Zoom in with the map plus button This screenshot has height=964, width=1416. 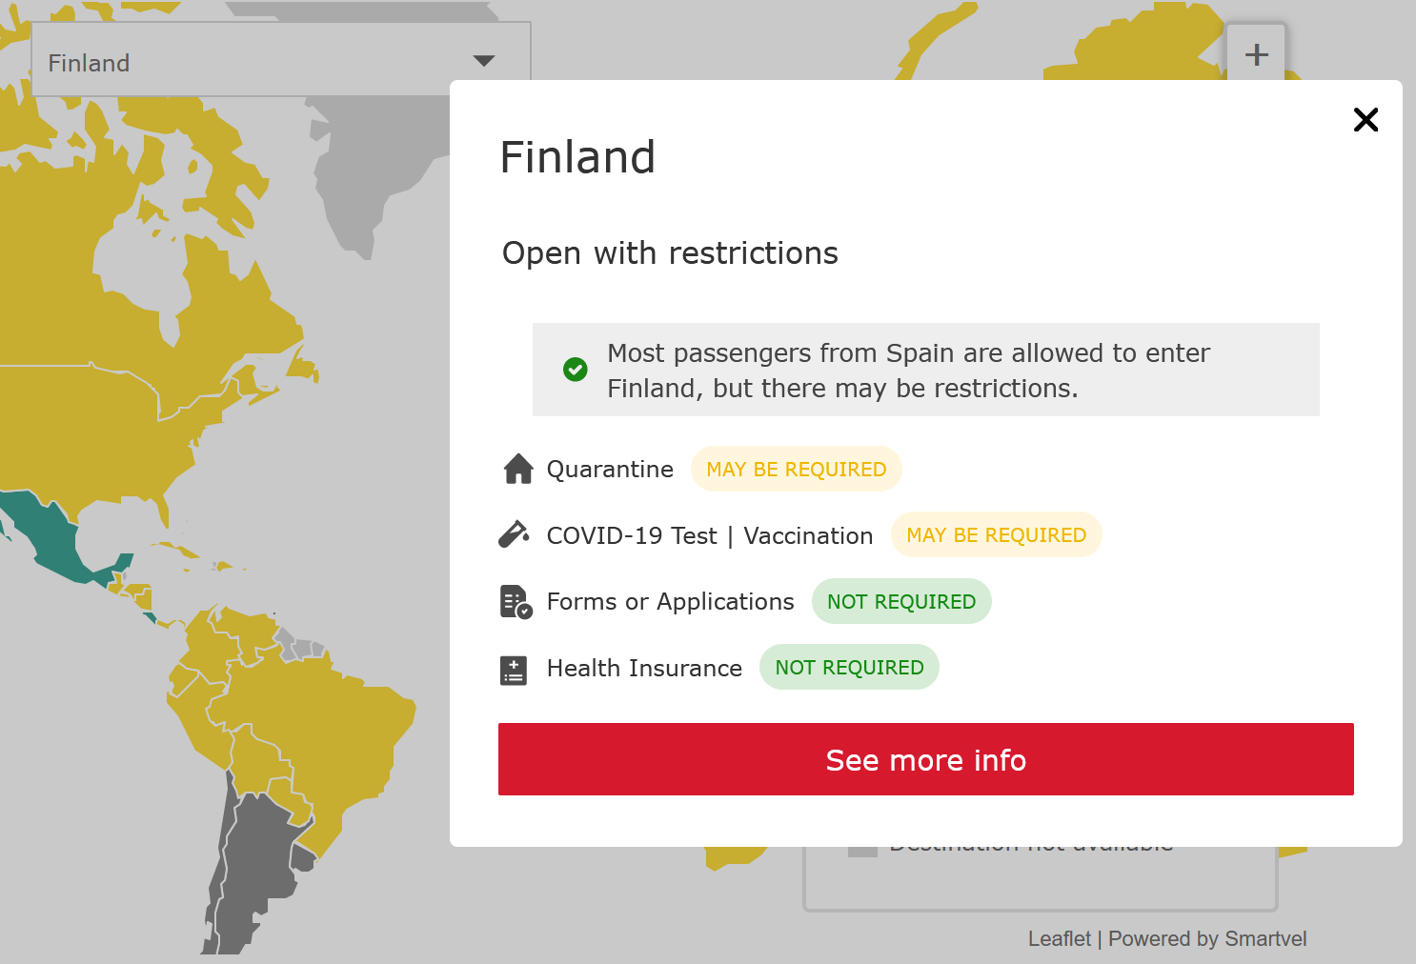click(x=1256, y=54)
